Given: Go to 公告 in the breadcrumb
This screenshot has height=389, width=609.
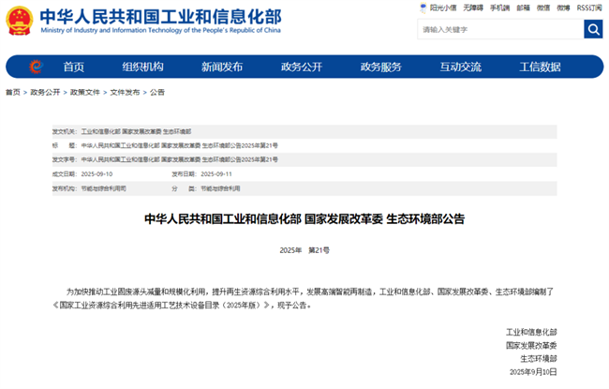Looking at the screenshot, I should [157, 92].
